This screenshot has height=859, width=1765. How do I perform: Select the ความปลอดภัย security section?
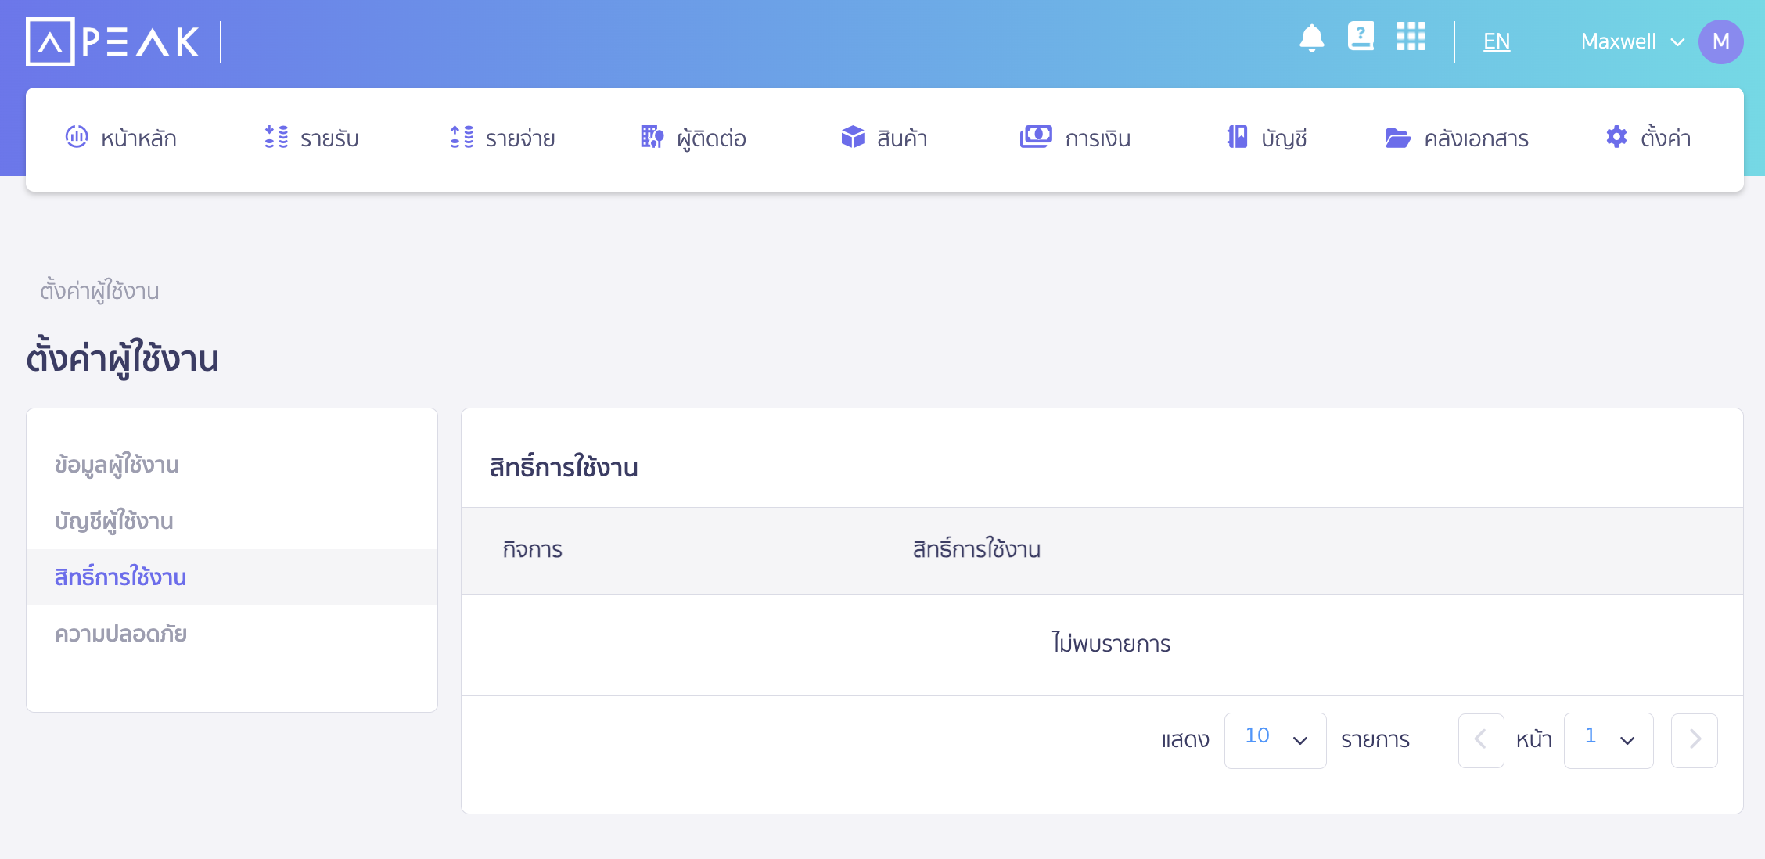point(121,634)
